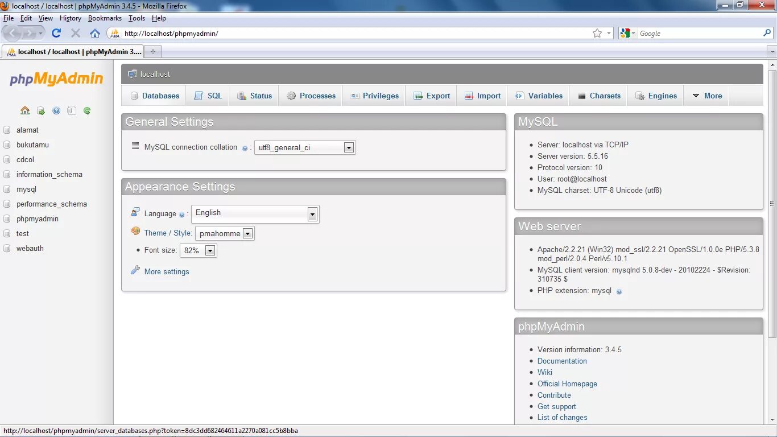This screenshot has height=437, width=777.
Task: Open a new tab with plus button
Action: [152, 51]
